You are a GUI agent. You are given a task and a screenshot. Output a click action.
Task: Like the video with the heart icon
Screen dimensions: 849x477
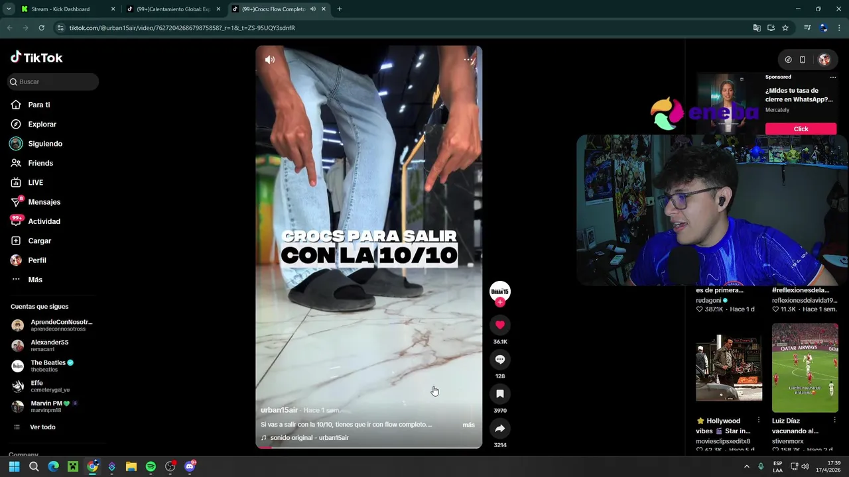[x=500, y=325]
